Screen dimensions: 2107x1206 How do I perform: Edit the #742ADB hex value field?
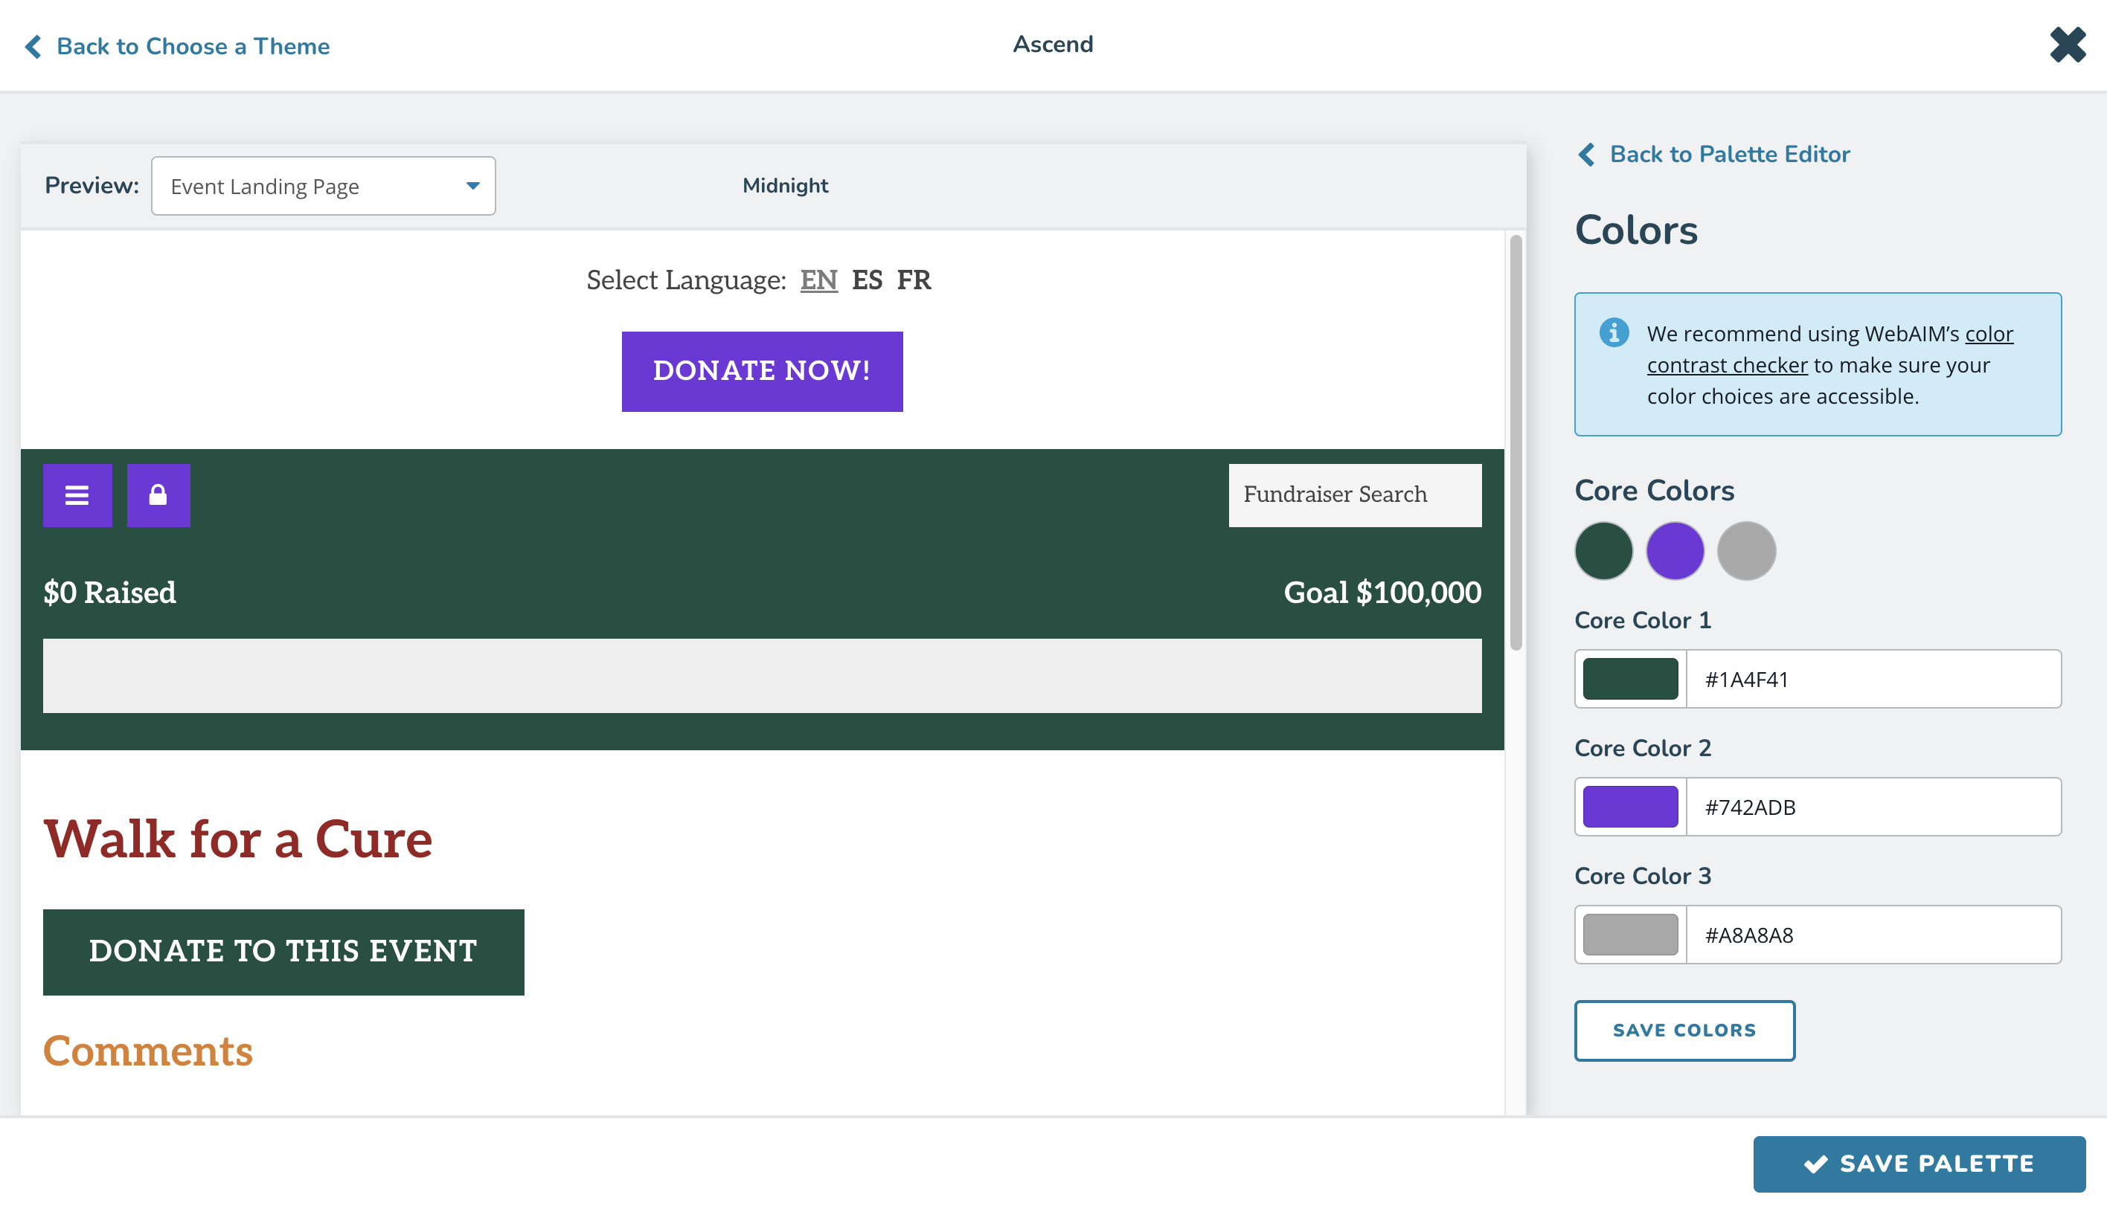(x=1873, y=807)
